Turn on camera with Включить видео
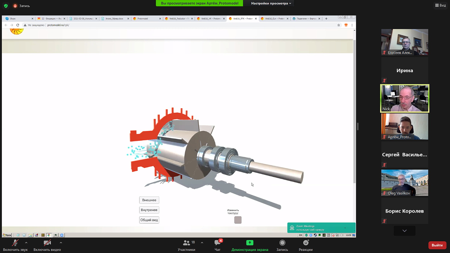This screenshot has height=253, width=450. 47,245
